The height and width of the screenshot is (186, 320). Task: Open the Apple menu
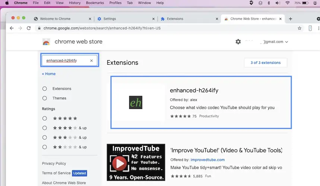[7, 3]
